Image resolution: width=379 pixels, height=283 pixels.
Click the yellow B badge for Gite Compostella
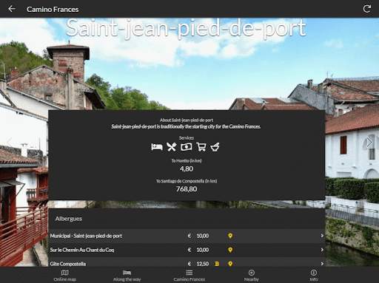(217, 264)
